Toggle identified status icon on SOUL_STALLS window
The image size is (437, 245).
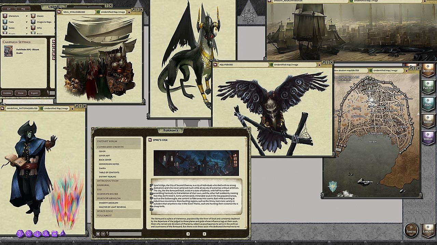[98, 12]
